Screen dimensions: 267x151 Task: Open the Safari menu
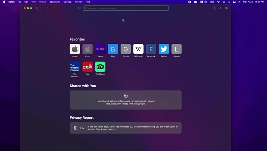point(11,2)
